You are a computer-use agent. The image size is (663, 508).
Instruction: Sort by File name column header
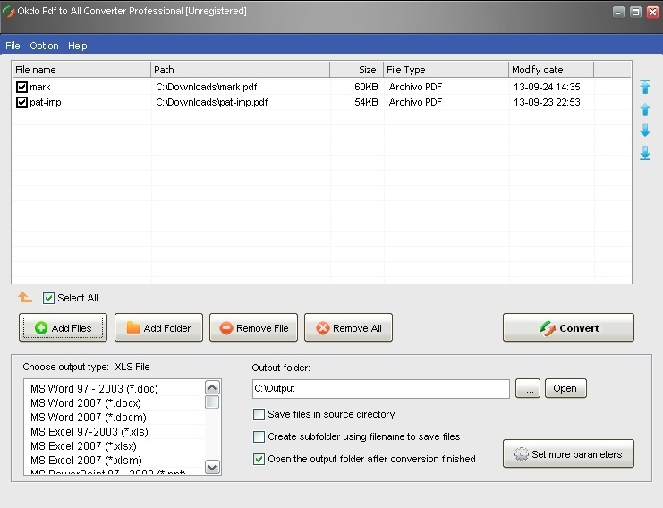click(x=81, y=70)
